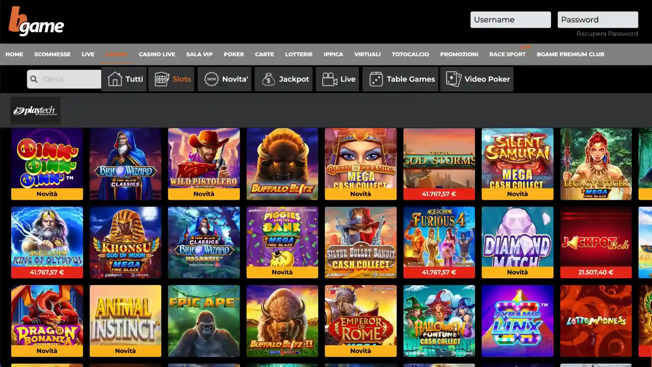Click the Username input field
This screenshot has width=652, height=367.
(510, 19)
